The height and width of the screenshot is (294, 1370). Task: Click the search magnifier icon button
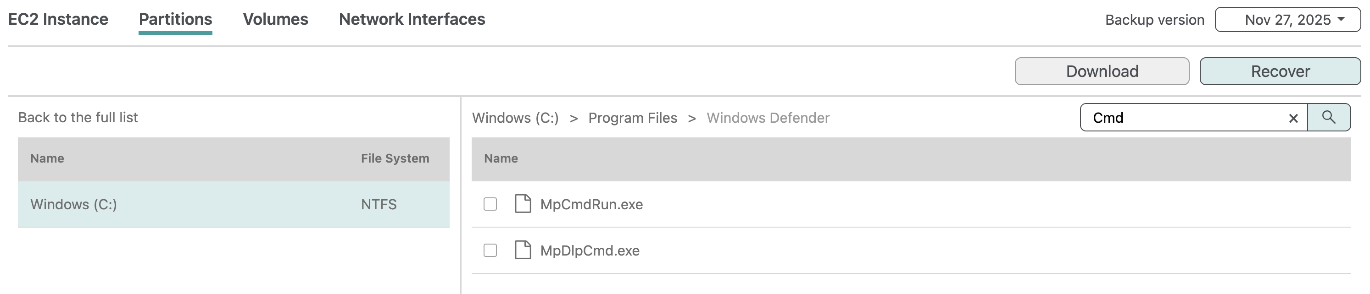coord(1328,117)
